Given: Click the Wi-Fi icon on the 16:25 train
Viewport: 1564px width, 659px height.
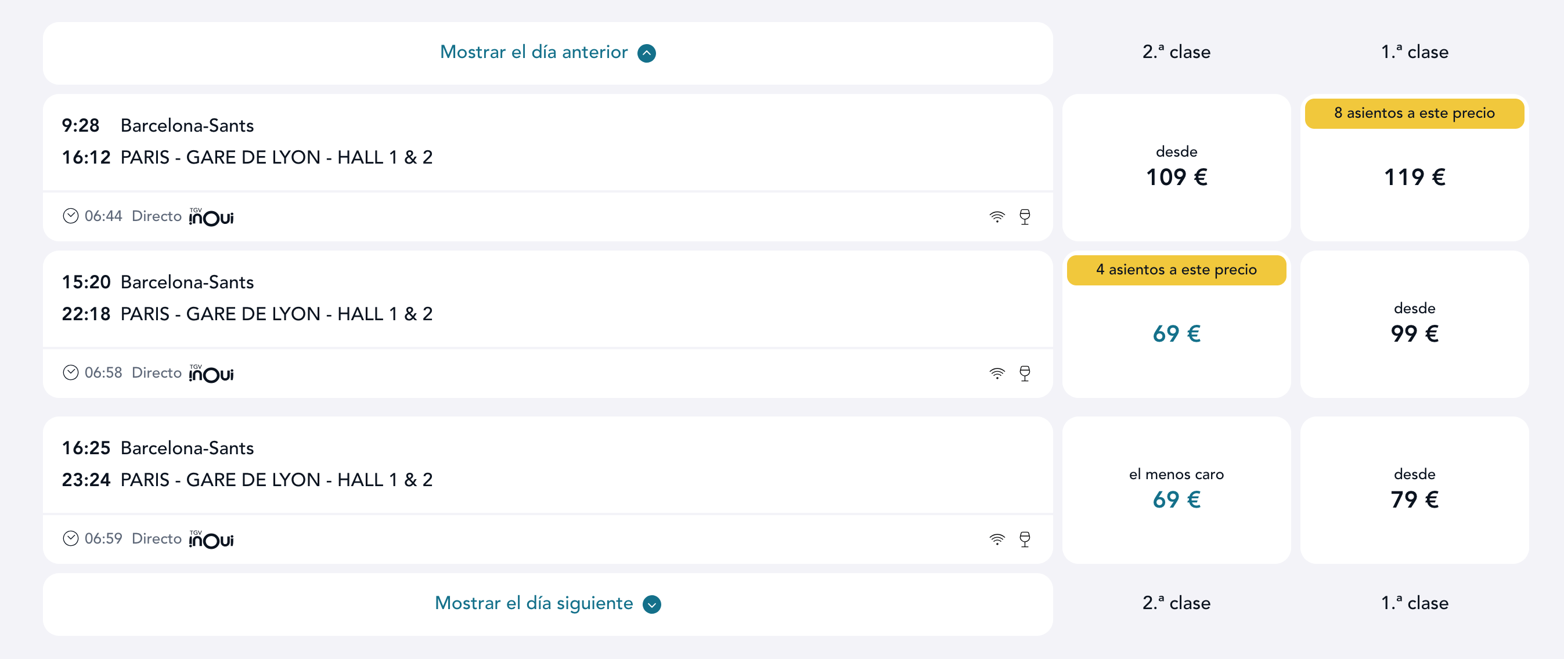Looking at the screenshot, I should pos(997,539).
